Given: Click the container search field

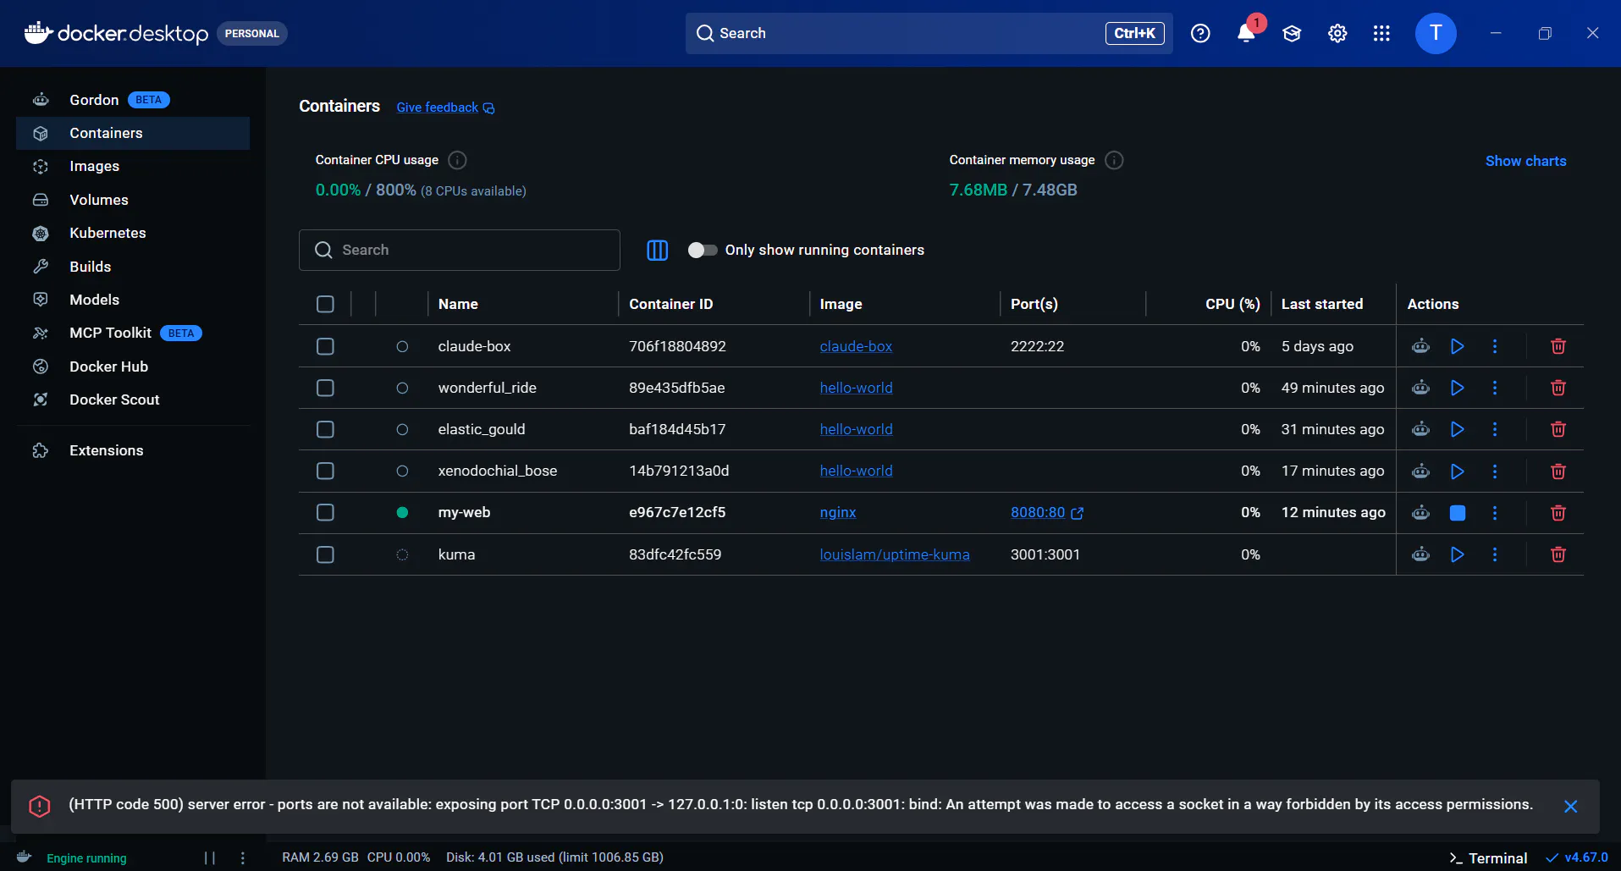Looking at the screenshot, I should click(x=460, y=250).
